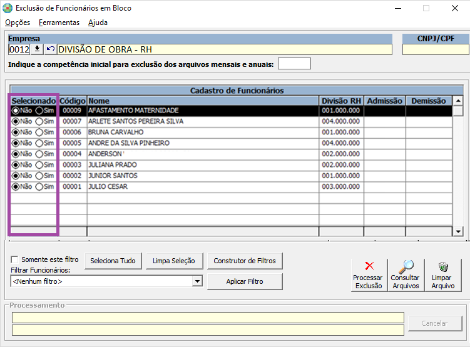Open Construtor de Filtros
The image size is (470, 347).
245,261
